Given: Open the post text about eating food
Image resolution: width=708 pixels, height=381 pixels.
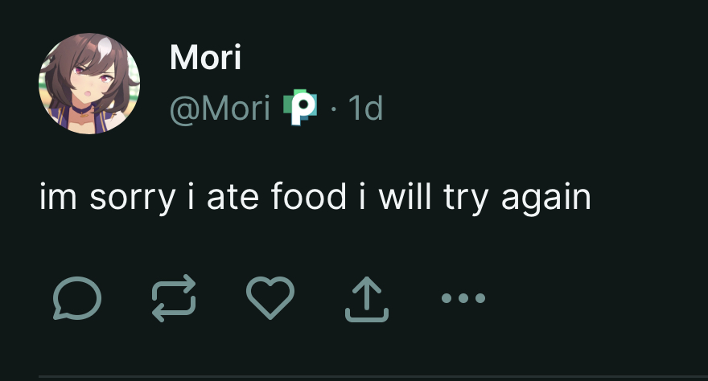Looking at the screenshot, I should click(x=315, y=199).
